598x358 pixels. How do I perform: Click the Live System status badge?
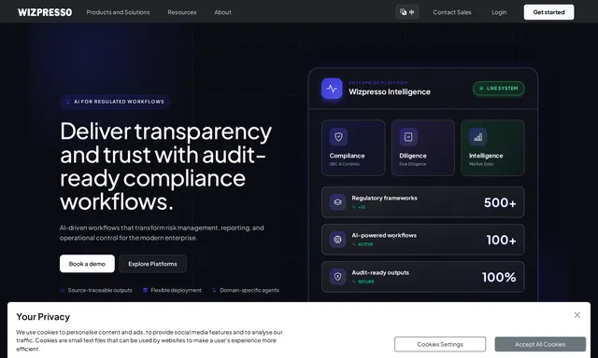498,89
